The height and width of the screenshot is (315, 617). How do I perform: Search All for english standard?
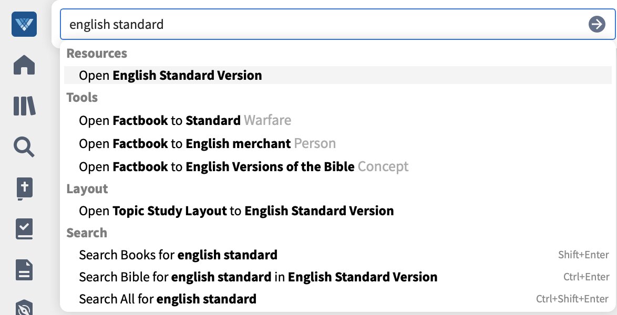(x=337, y=299)
